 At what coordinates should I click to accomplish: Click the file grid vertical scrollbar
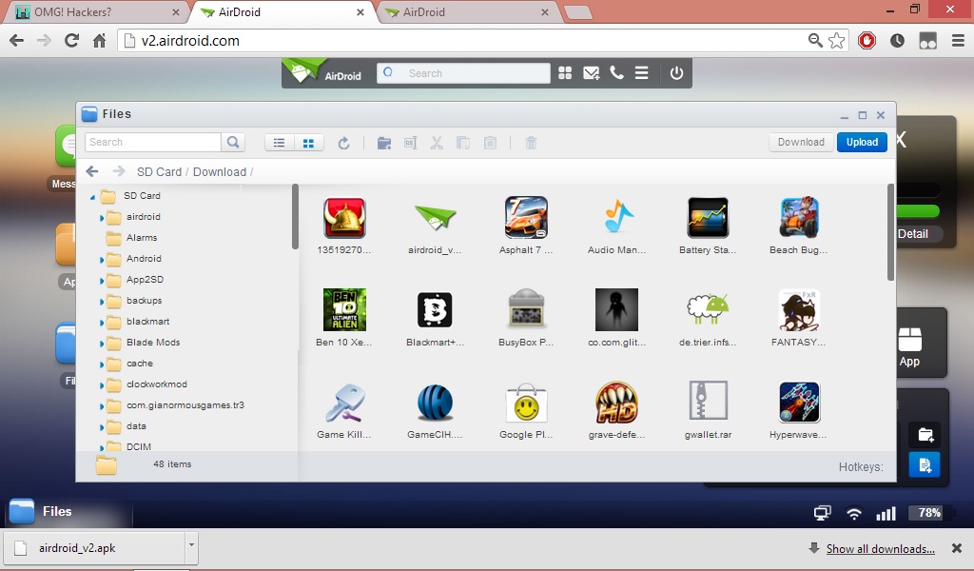coord(890,232)
